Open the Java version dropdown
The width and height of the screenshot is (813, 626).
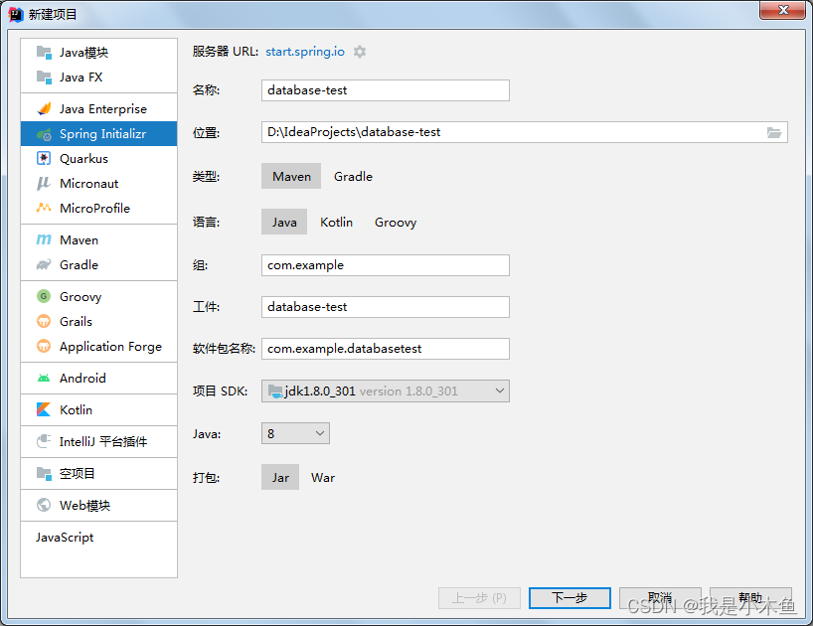[295, 433]
